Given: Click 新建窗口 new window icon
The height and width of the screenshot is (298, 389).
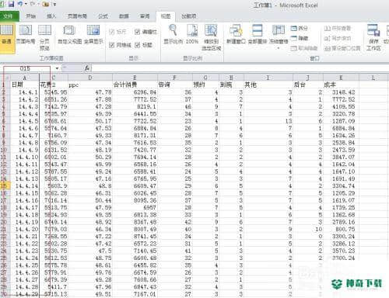Looking at the screenshot, I should 236,35.
